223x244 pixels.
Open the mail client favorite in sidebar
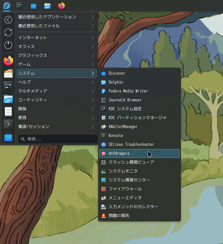click(8, 73)
